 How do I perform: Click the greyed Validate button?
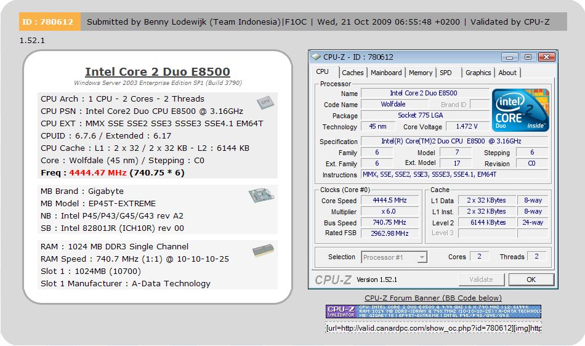[482, 280]
